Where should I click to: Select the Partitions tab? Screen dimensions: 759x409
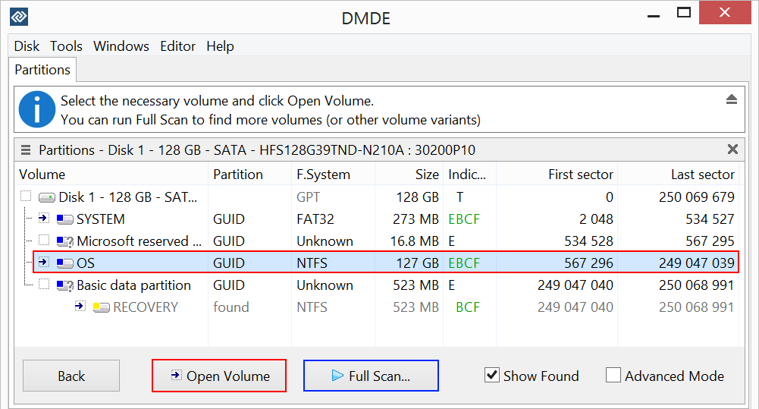click(x=42, y=70)
